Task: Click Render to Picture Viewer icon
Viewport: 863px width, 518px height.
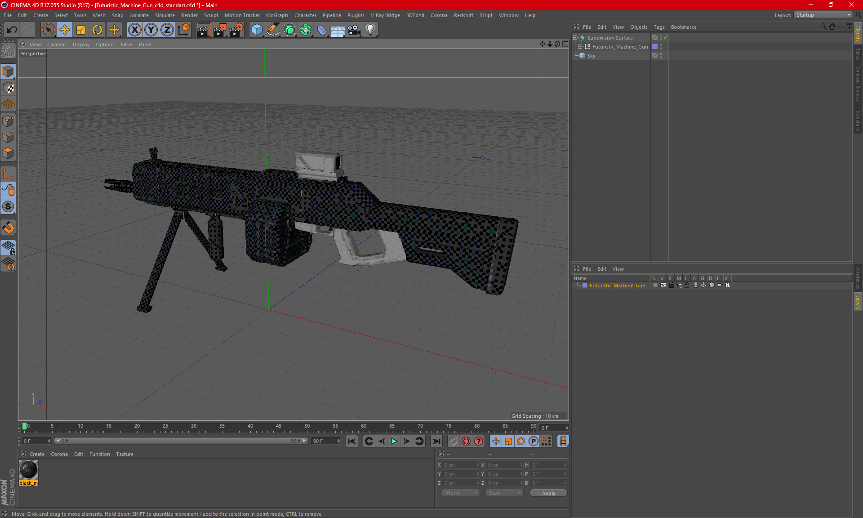Action: (220, 30)
